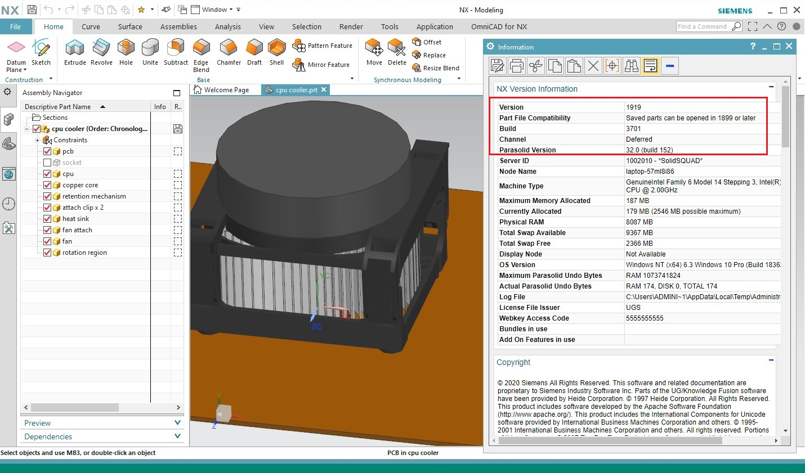This screenshot has height=473, width=805.
Task: Switch to the Analysis ribbon tab
Action: pos(227,26)
